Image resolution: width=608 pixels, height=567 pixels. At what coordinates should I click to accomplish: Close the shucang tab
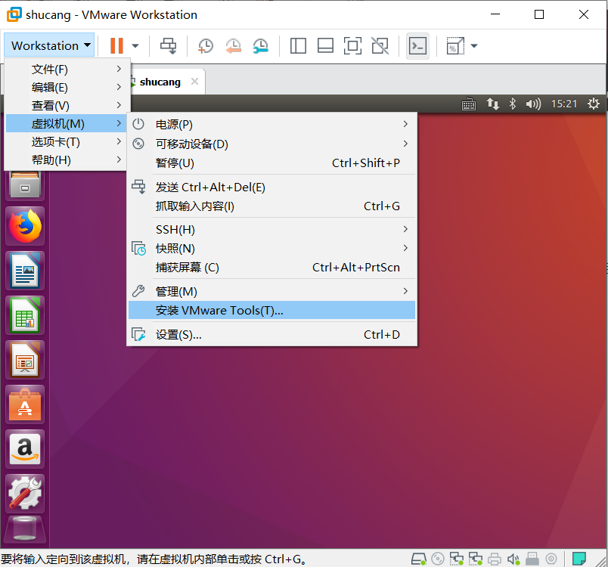pos(194,82)
